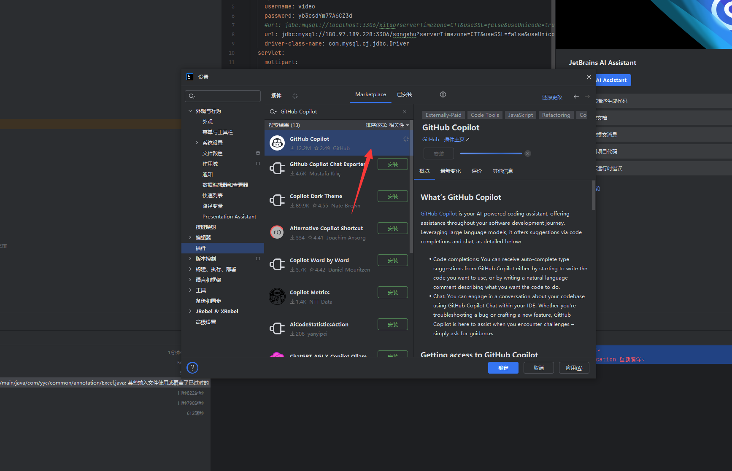
Task: Close the 设置 dialog
Action: [589, 77]
